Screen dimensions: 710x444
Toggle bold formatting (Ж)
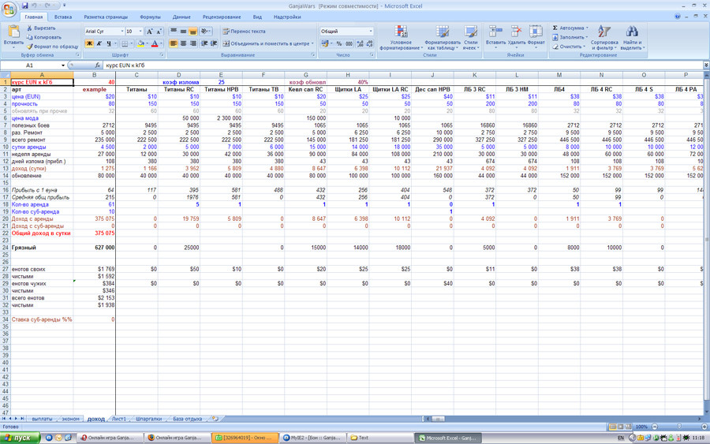coord(89,44)
